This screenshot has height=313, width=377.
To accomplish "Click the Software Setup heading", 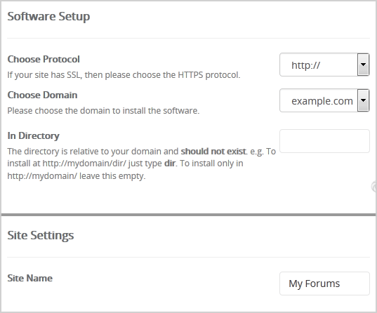I will click(x=48, y=17).
